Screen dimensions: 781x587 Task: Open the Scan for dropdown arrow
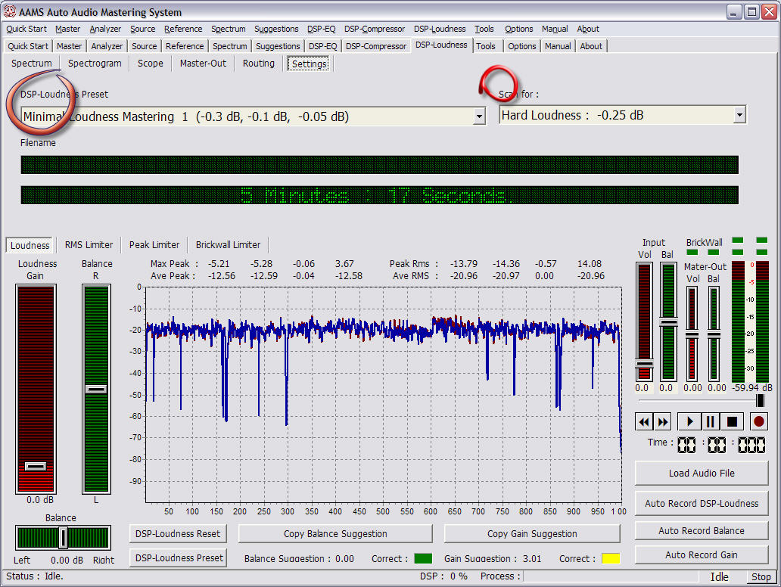739,115
